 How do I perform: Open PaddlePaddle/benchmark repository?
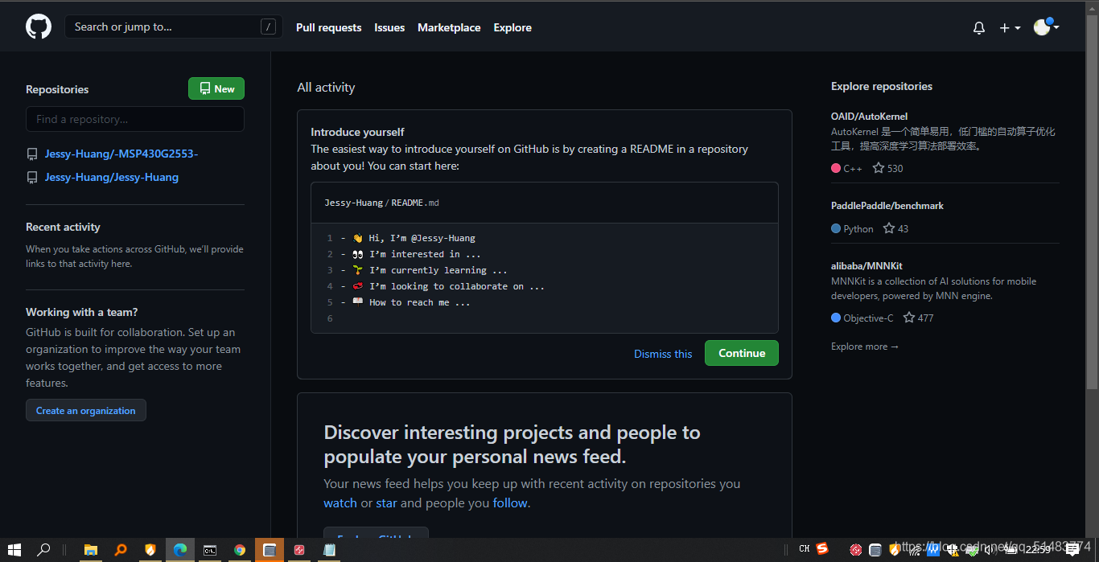887,206
